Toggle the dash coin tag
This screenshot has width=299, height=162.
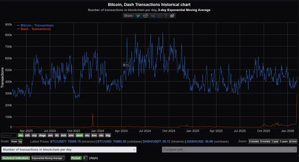[x=79, y=135]
